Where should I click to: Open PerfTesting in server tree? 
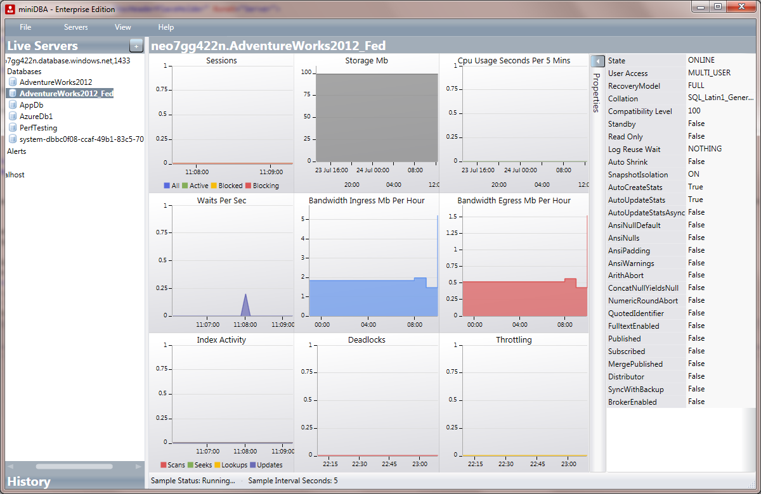pyautogui.click(x=38, y=128)
